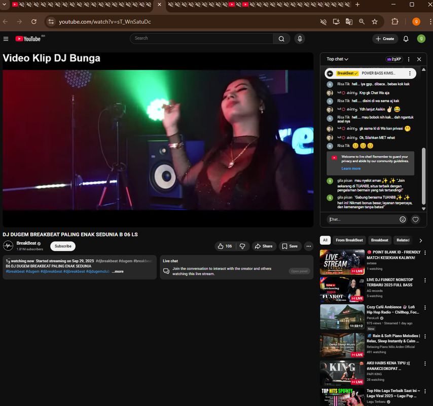Open the live chat more options menu
433x406 pixels.
point(409,59)
